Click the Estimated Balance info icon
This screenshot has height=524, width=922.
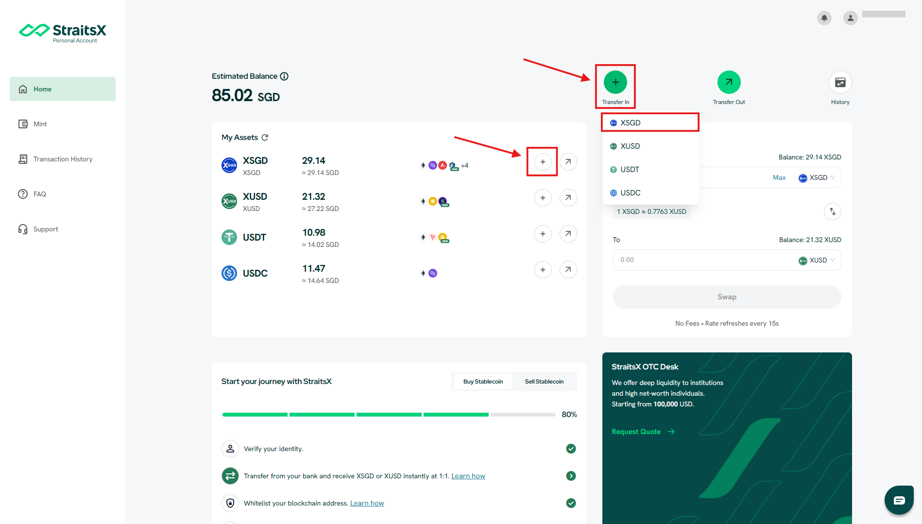[x=284, y=76]
